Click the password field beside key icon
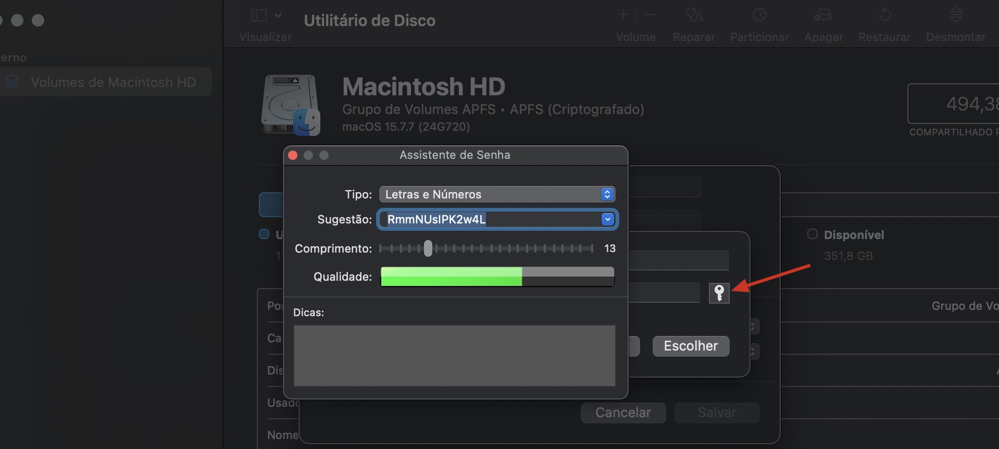999x449 pixels. point(664,293)
